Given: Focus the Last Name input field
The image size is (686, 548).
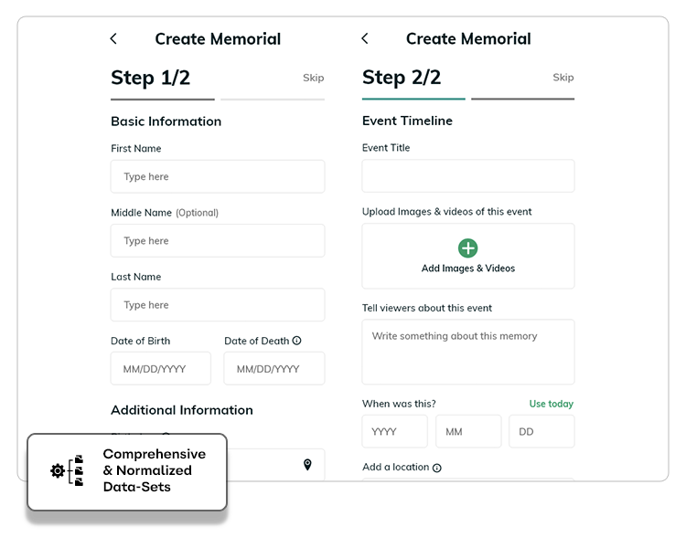Looking at the screenshot, I should pos(218,305).
